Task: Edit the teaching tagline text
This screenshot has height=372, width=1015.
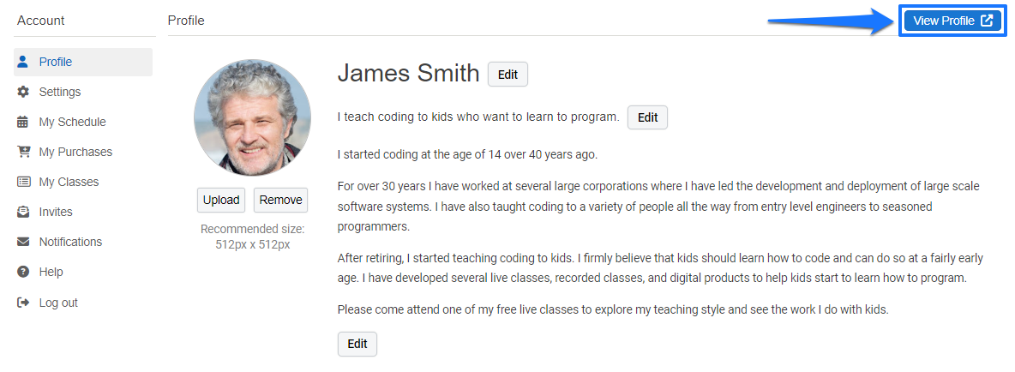Action: pos(647,117)
